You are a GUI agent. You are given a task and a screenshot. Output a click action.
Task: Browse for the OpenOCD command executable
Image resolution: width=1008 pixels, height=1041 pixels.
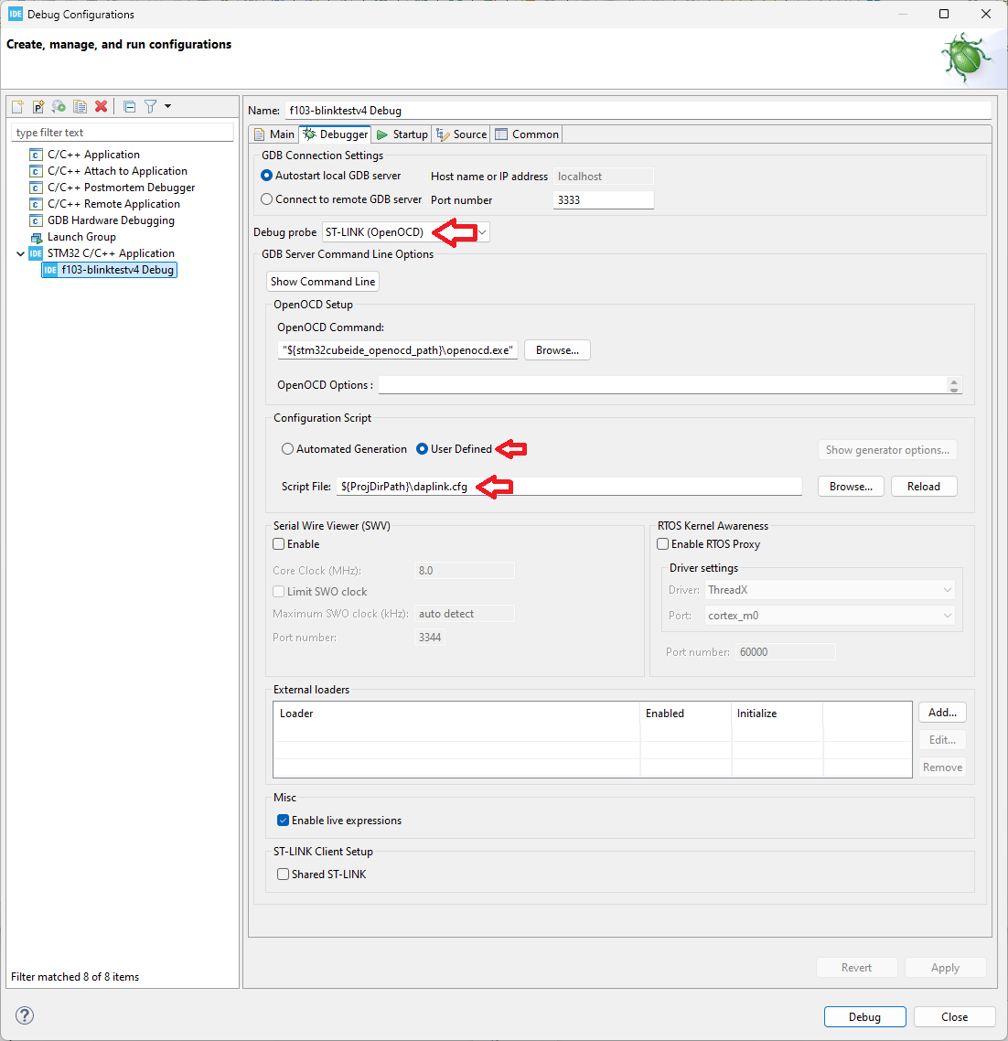[556, 349]
